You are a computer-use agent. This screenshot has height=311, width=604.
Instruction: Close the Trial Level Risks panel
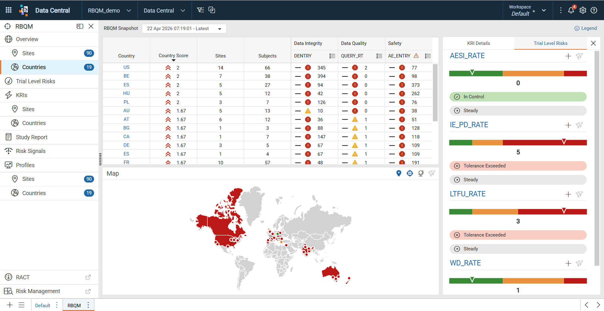pos(593,43)
